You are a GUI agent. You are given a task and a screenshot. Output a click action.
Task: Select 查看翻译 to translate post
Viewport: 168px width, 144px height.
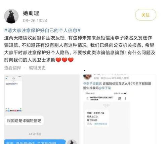click(x=12, y=68)
